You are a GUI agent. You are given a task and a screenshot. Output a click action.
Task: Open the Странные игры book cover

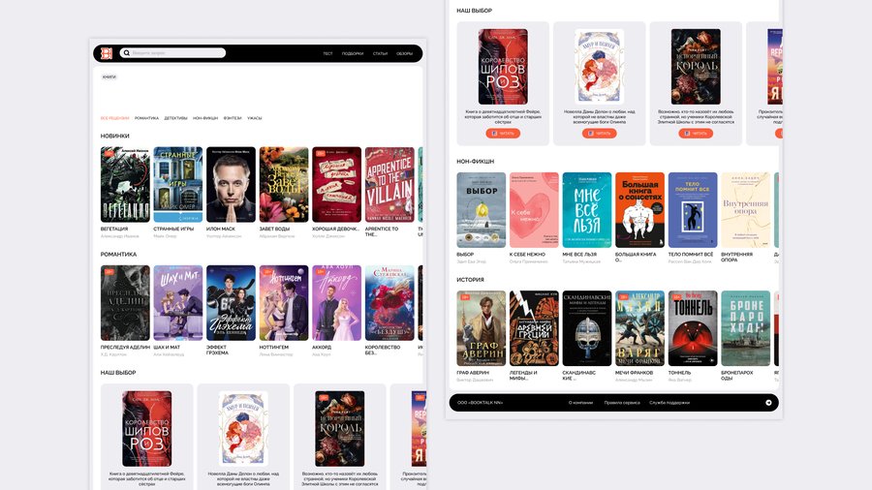coord(178,184)
